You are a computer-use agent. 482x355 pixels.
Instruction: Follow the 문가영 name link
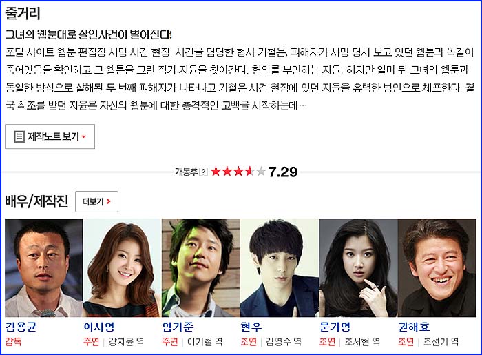click(x=335, y=327)
